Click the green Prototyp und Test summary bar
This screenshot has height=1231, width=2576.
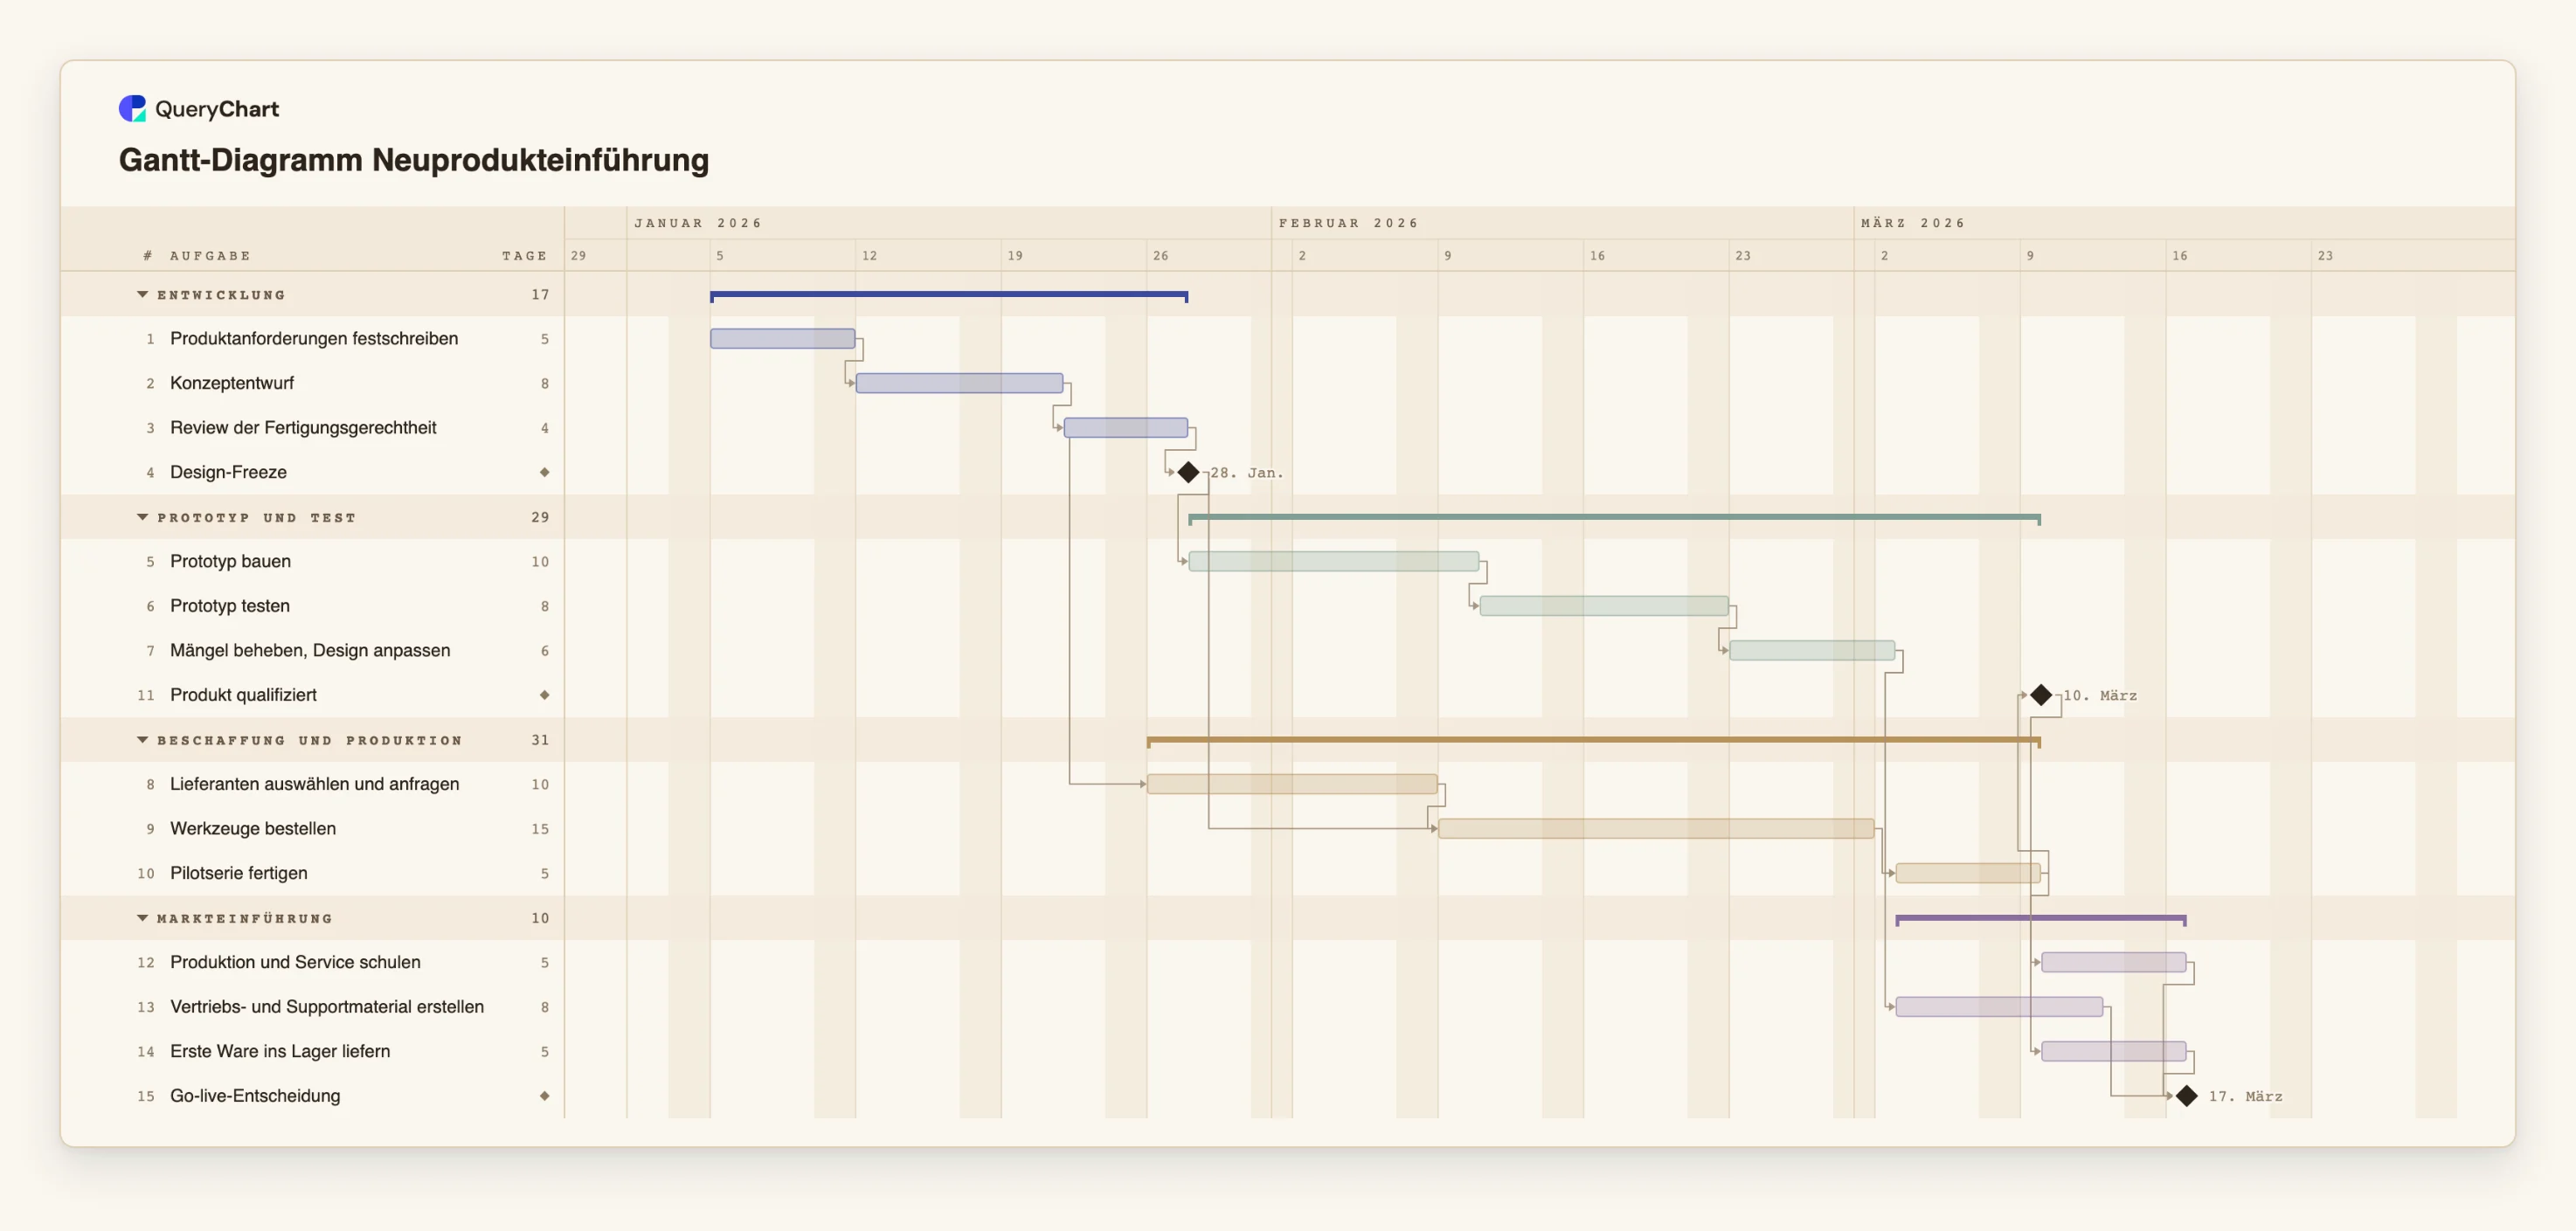pos(1614,518)
